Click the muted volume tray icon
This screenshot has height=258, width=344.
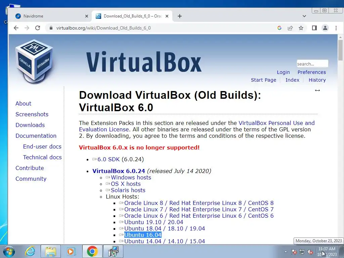coord(310,252)
